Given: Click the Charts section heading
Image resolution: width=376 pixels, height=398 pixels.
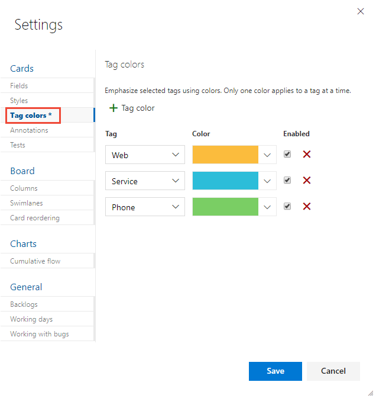Looking at the screenshot, I should pos(23,244).
